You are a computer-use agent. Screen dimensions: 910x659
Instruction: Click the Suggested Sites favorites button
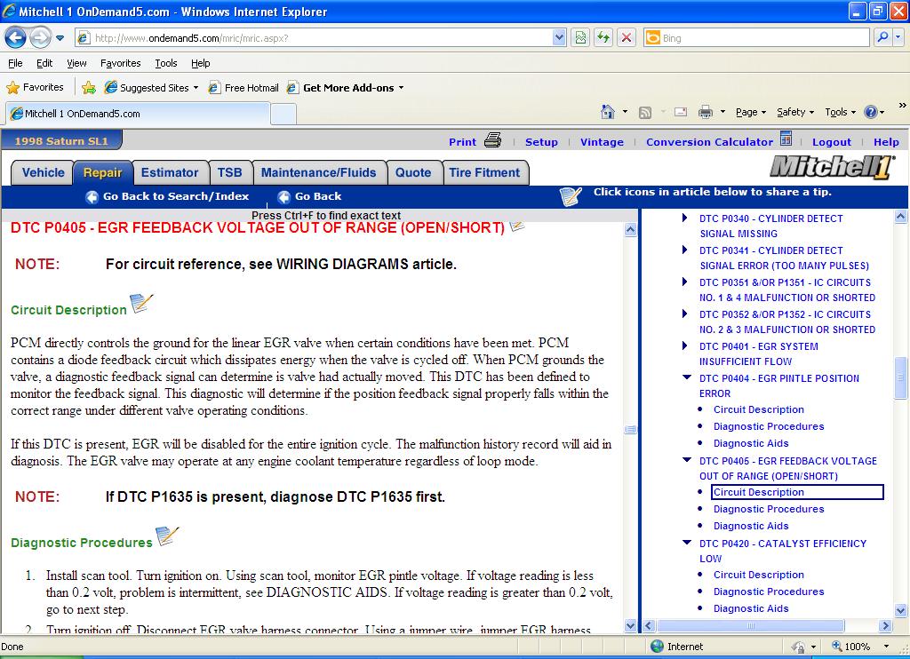pos(152,88)
